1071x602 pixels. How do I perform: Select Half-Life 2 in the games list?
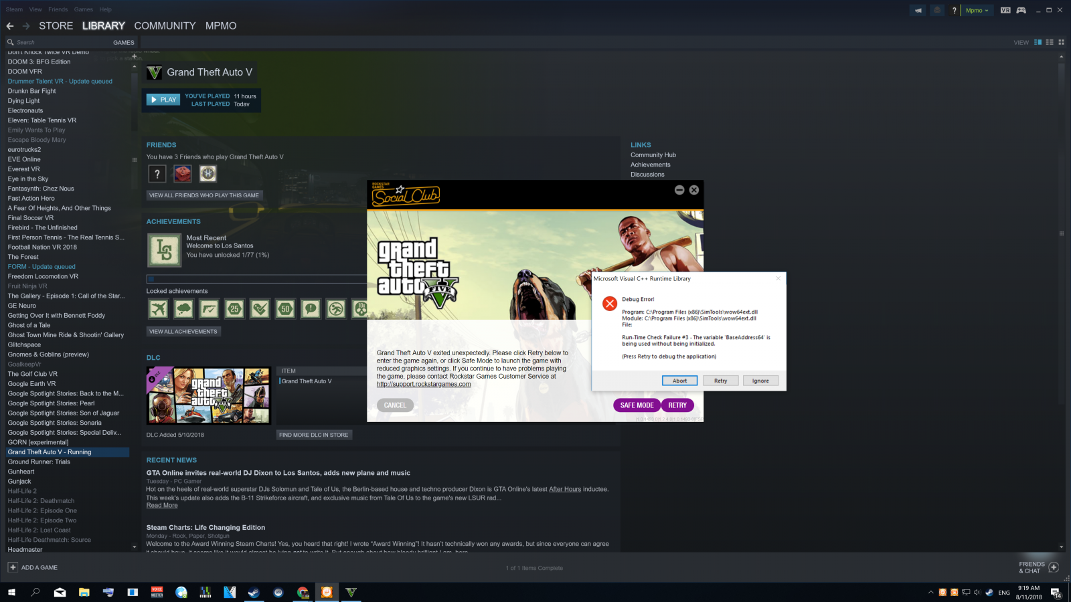[x=22, y=491]
